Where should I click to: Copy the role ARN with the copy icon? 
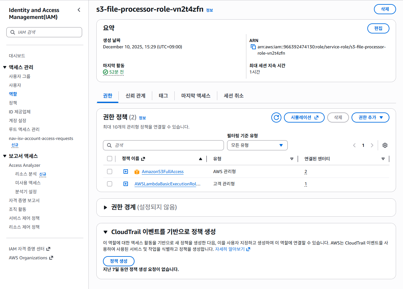pyautogui.click(x=253, y=47)
